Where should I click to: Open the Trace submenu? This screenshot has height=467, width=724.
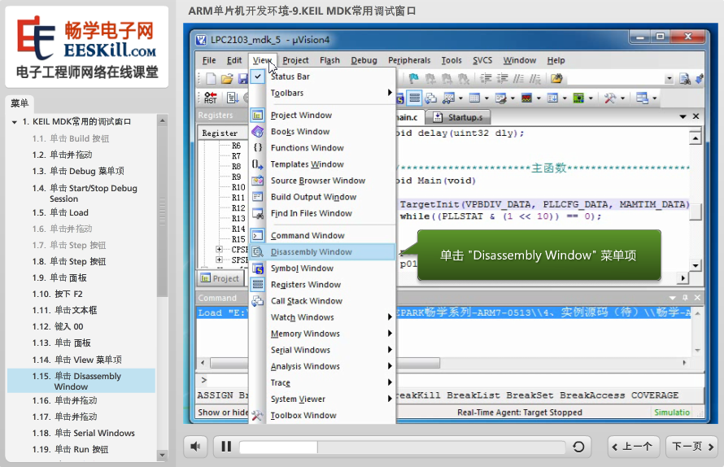pos(390,382)
